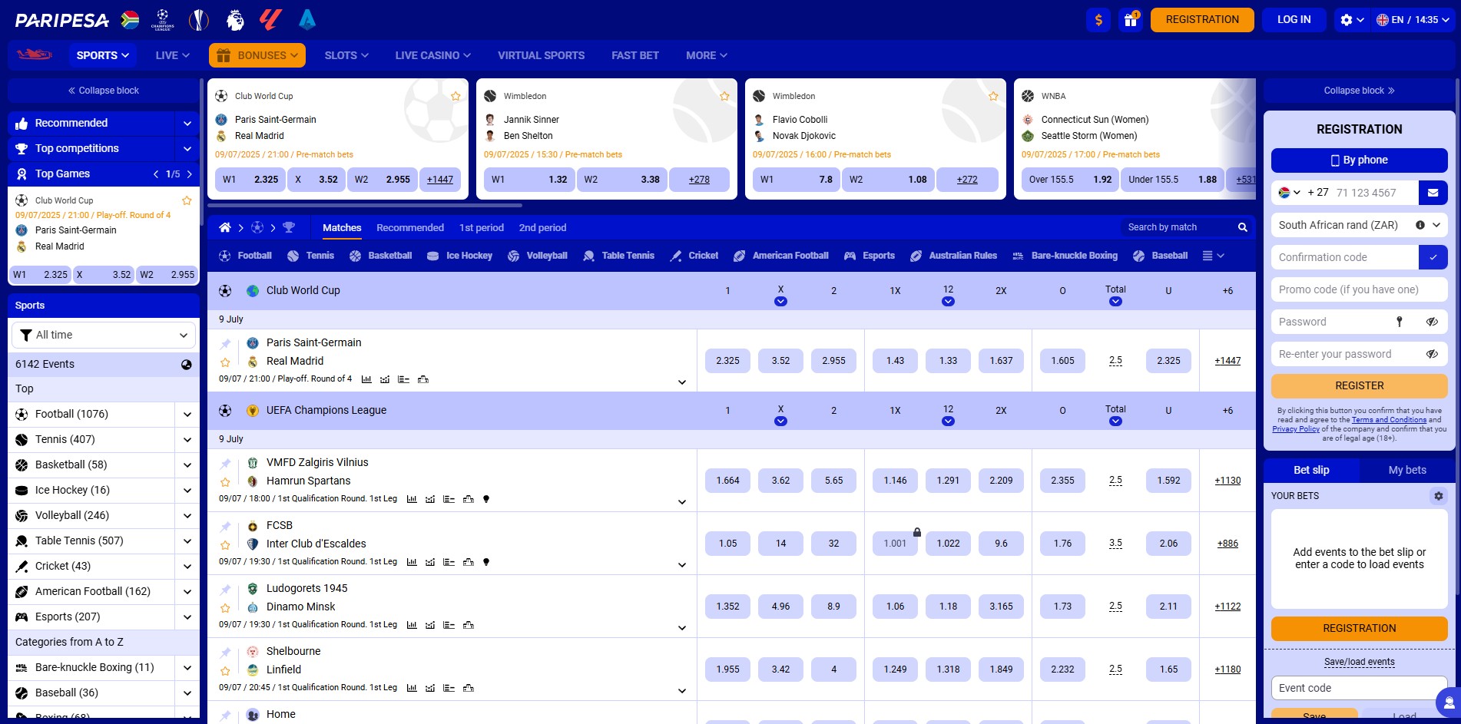
Task: Open the dollar payments icon
Action: (x=1098, y=20)
